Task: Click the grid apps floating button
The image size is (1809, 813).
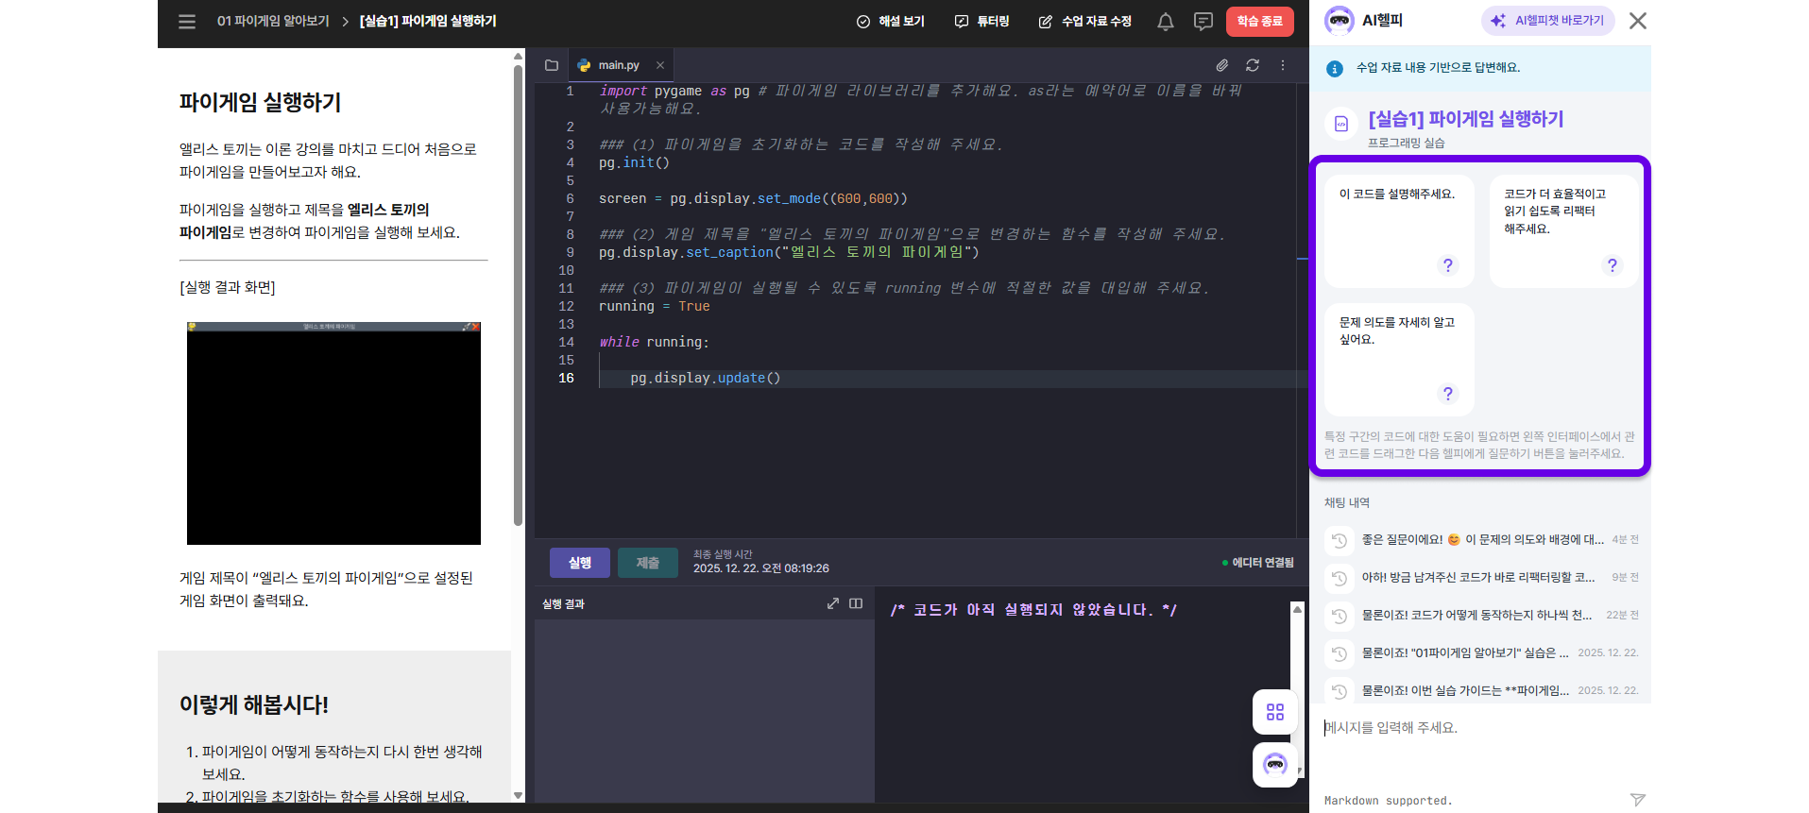Action: pos(1274,712)
